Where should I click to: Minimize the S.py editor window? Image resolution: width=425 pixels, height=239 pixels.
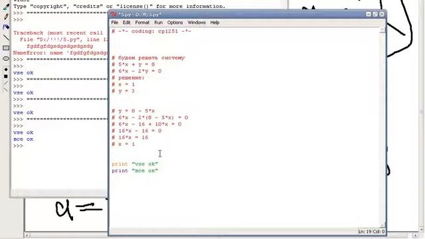coord(369,14)
